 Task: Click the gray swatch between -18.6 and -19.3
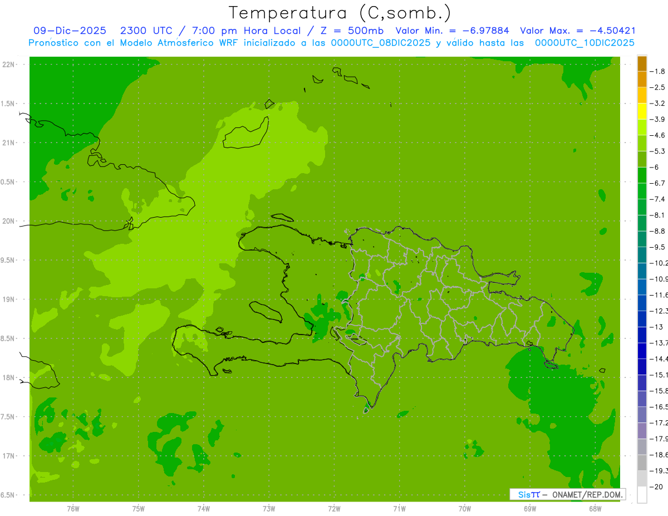642,463
